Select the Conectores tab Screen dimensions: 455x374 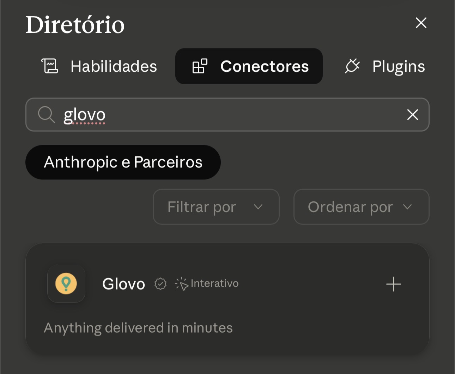(x=249, y=66)
